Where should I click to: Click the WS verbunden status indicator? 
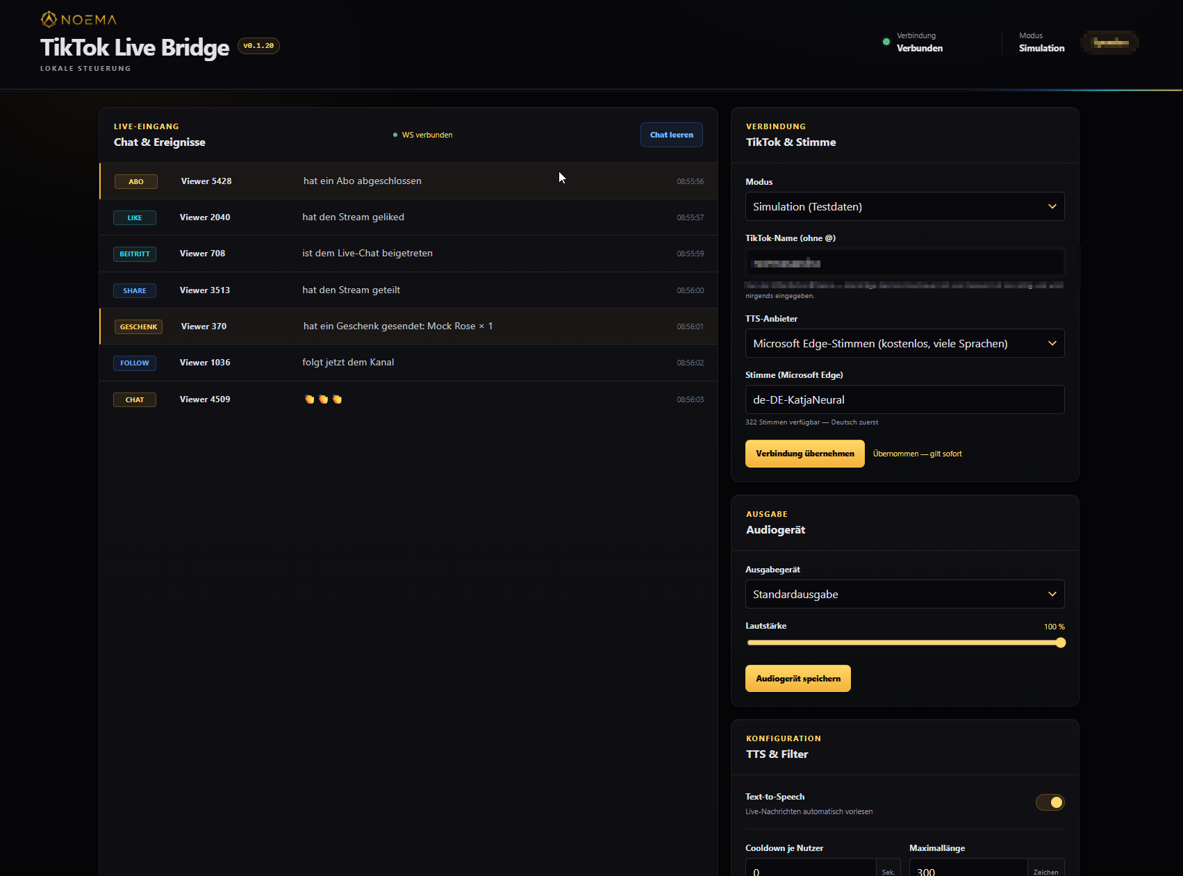tap(423, 135)
